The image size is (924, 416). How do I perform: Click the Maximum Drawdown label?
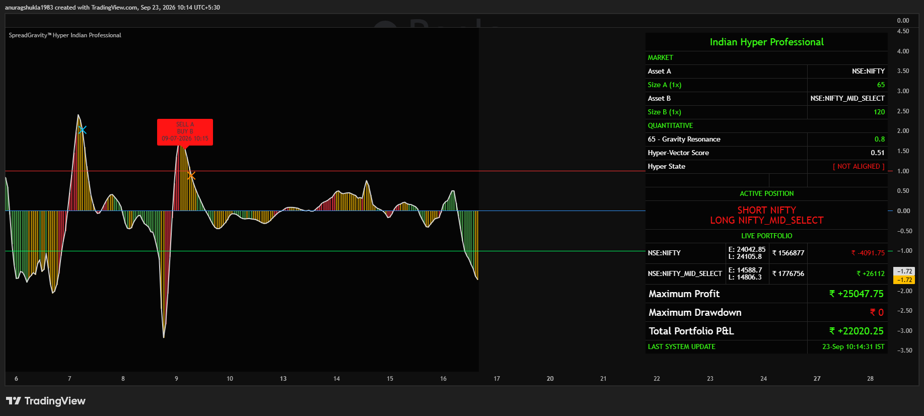(x=695, y=313)
